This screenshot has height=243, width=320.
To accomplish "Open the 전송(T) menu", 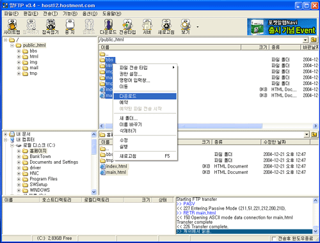I will 51,13.
